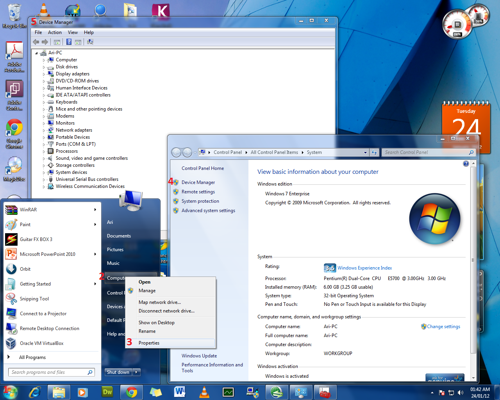Viewport: 500px width, 400px height.
Task: Click Show/Hide Console Tree toolbar icon
Action: (57, 42)
